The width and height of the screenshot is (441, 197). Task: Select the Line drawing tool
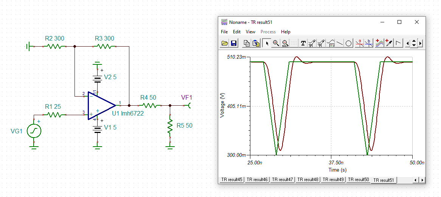[340, 43]
